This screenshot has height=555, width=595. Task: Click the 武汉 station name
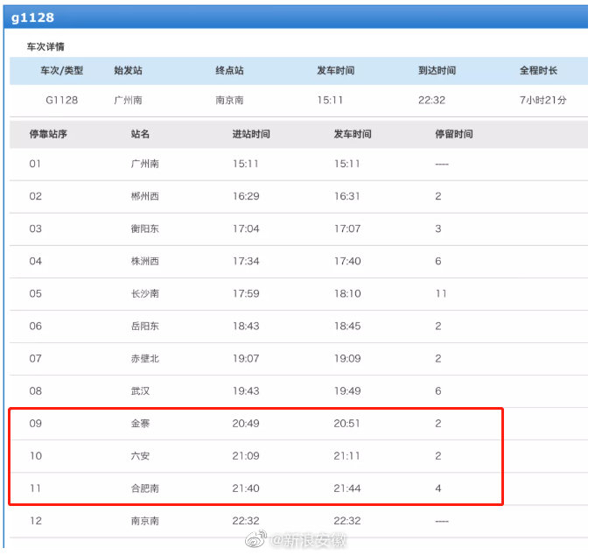click(x=140, y=390)
